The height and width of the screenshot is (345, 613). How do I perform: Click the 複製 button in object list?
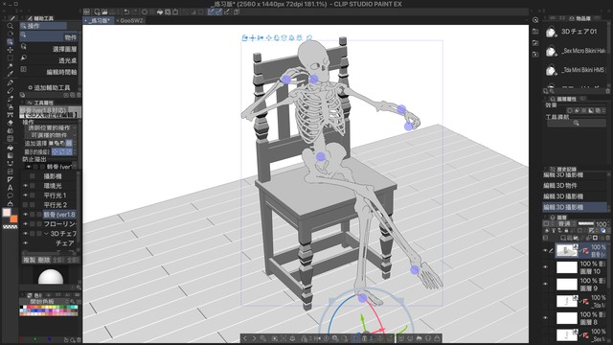[x=30, y=260]
